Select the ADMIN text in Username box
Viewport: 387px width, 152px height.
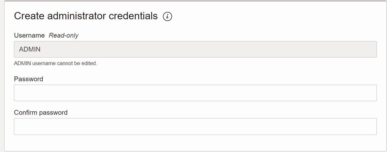coord(30,49)
